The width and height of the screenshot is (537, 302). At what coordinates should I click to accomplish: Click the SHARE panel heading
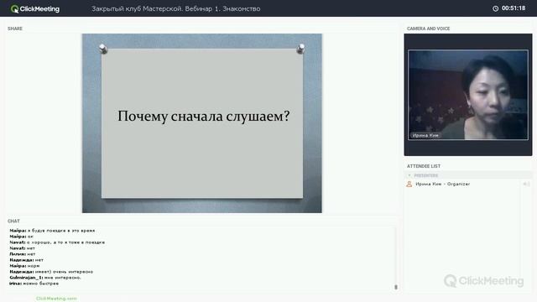coord(15,29)
